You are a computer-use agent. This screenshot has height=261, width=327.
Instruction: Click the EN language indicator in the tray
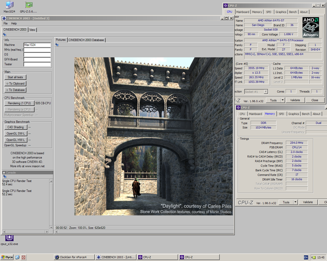pos(306,257)
